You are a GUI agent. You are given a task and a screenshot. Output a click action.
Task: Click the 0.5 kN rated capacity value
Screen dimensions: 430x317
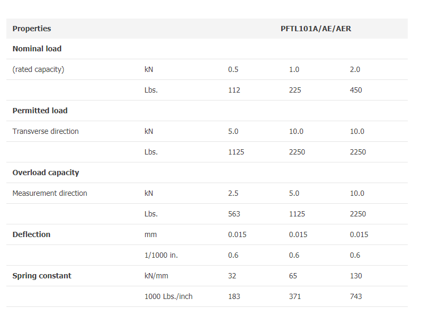[x=234, y=69]
